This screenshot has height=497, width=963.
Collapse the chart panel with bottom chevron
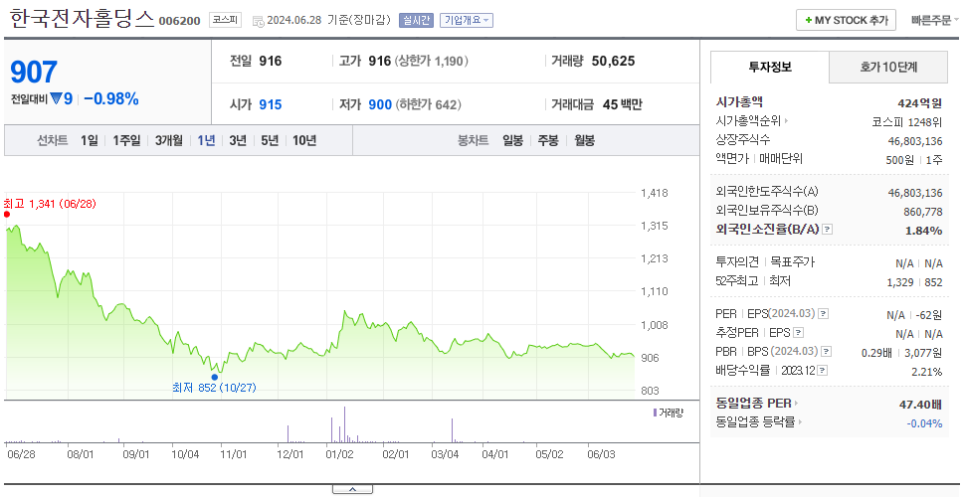tap(352, 489)
